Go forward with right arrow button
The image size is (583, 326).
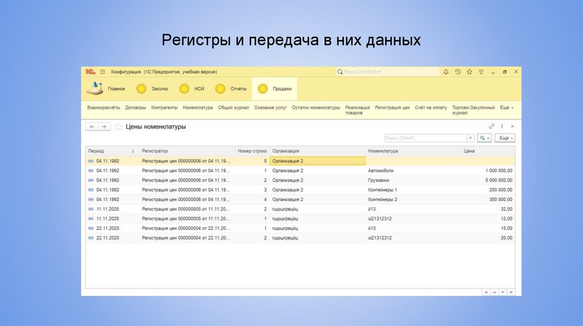[x=104, y=127]
